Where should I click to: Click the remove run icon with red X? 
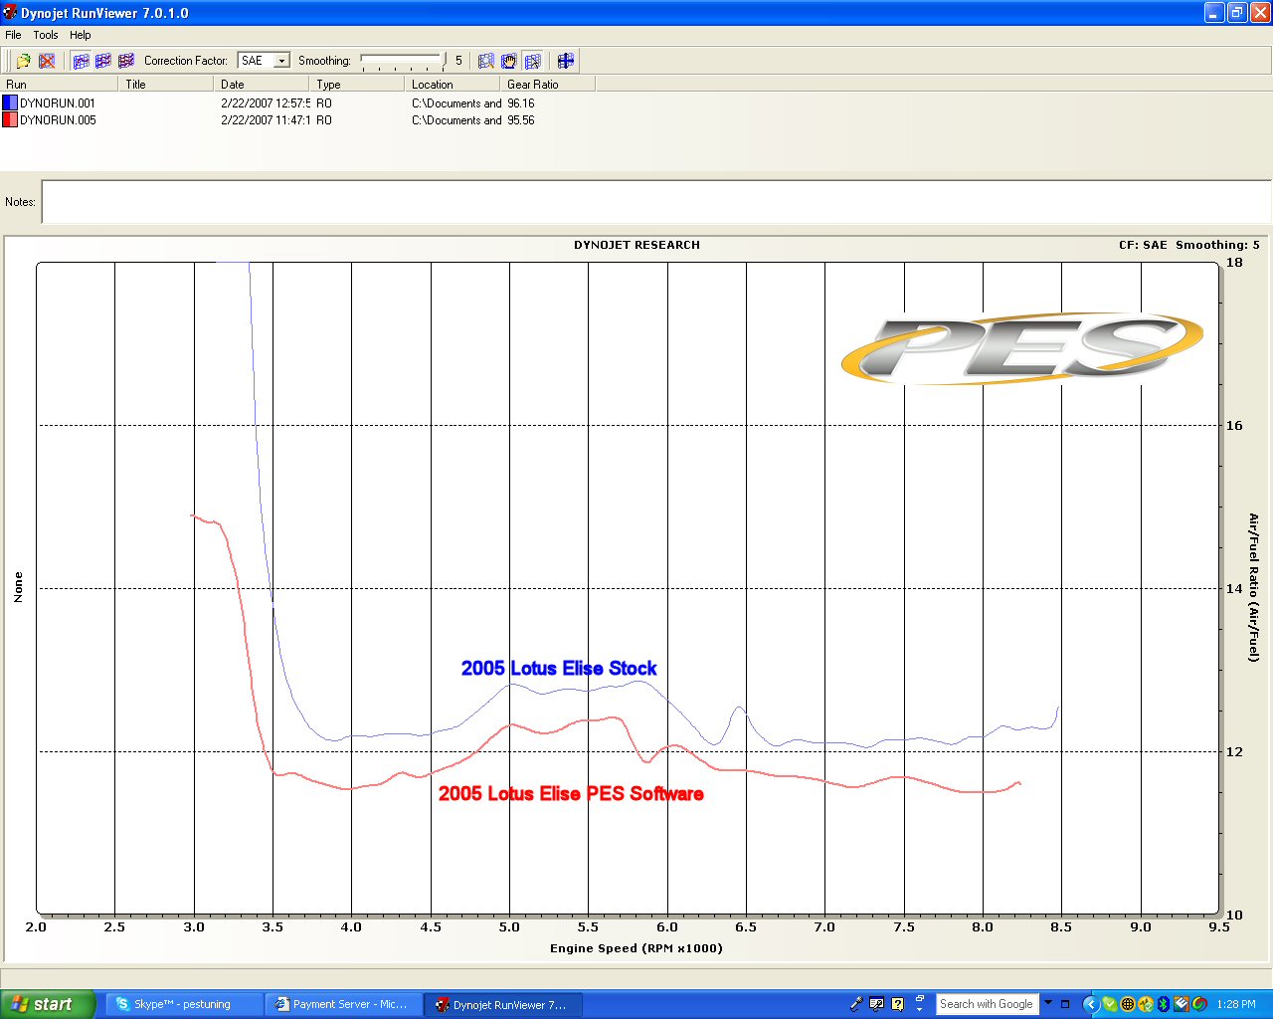(x=47, y=61)
